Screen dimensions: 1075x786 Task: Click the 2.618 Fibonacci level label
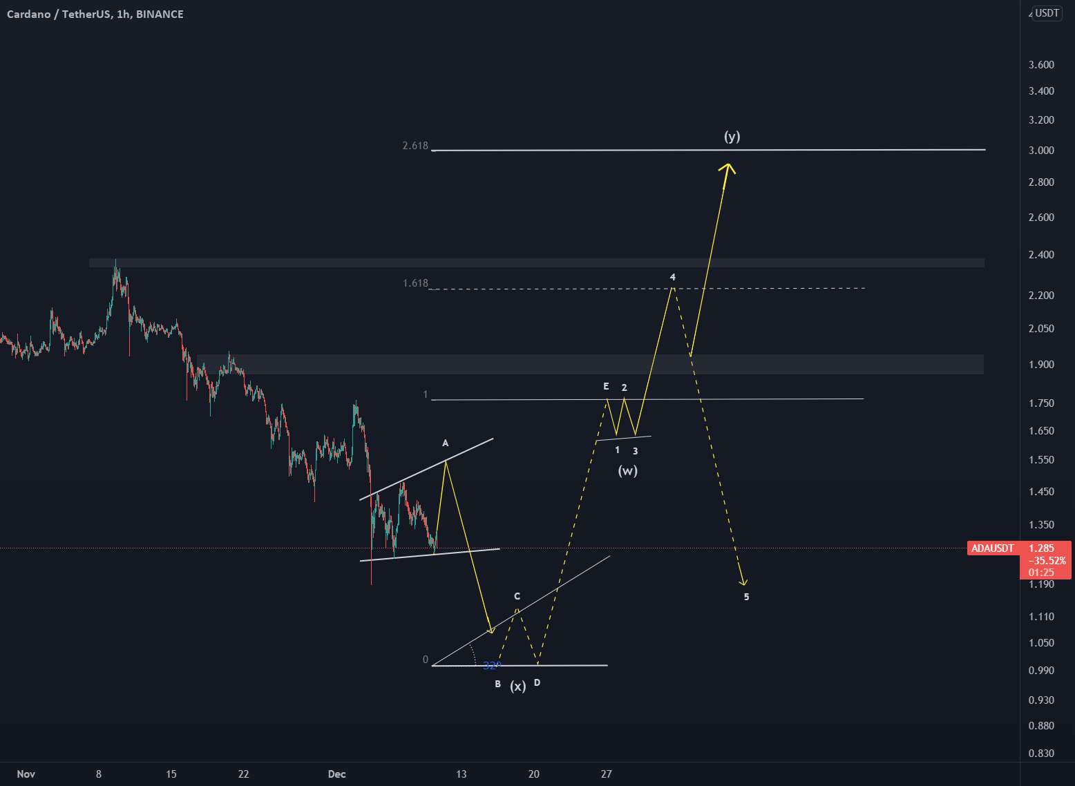[415, 146]
